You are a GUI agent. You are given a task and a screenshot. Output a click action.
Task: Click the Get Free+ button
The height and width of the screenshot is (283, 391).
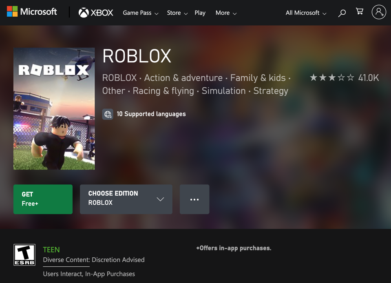coord(43,199)
